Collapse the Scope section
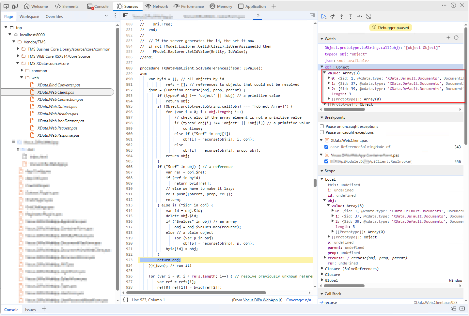The height and width of the screenshot is (316, 469). pos(322,171)
